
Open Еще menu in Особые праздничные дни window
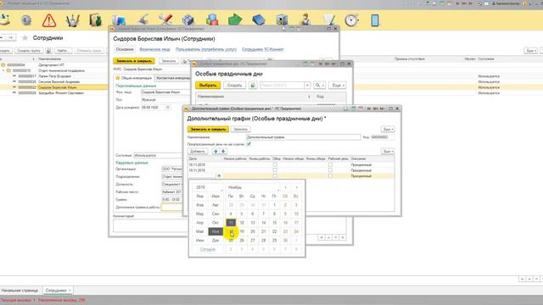[x=338, y=85]
